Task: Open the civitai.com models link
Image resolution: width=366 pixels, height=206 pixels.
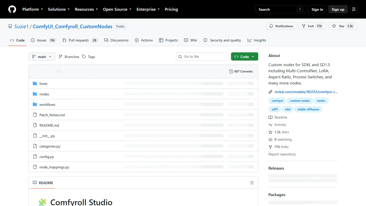Action: tap(306, 92)
